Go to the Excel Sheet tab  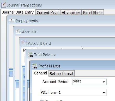click(93, 13)
